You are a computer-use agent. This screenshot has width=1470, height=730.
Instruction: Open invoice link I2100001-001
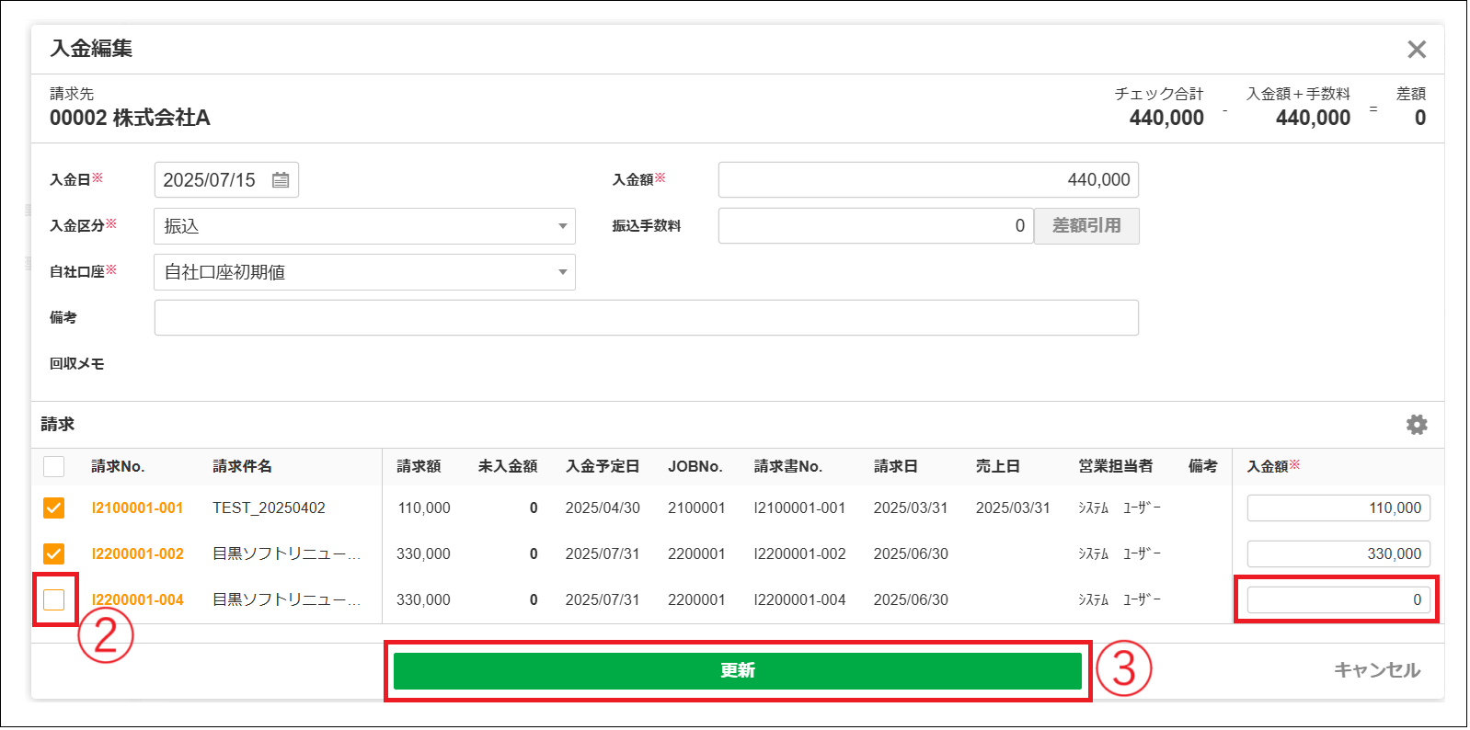(x=137, y=508)
